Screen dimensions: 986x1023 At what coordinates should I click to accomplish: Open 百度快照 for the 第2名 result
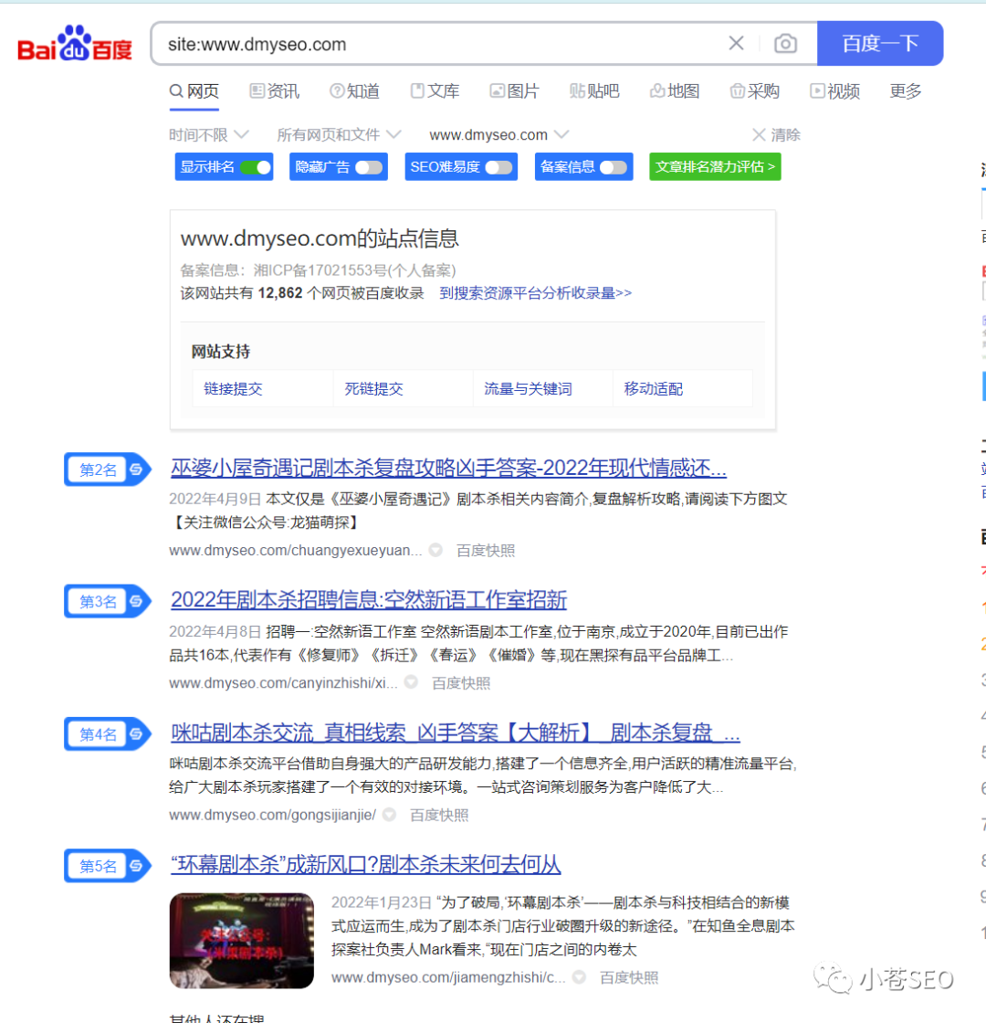coord(486,551)
